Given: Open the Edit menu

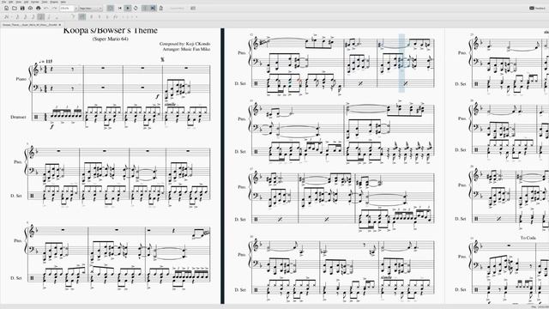Looking at the screenshot, I should [x=10, y=2].
